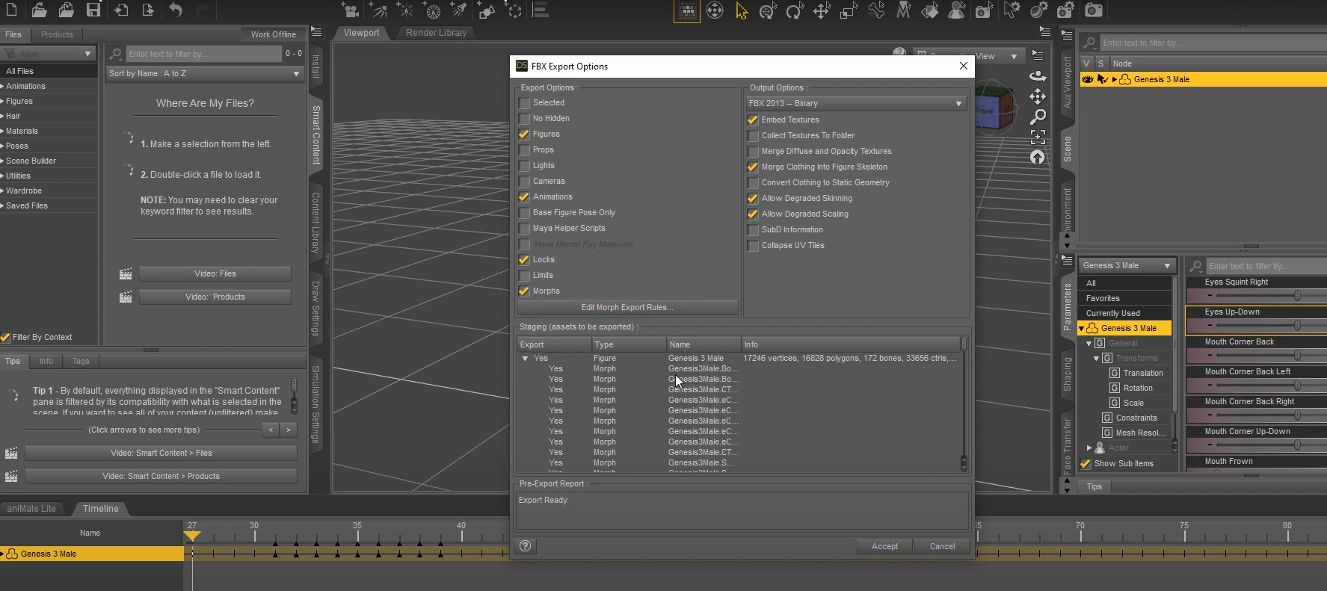Click the Import file icon in the toolbar

coord(121,10)
